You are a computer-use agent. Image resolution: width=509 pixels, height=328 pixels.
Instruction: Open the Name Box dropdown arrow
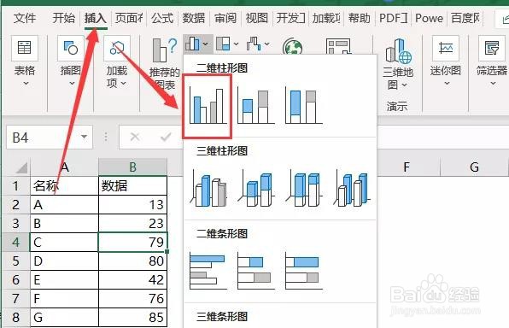coord(84,137)
